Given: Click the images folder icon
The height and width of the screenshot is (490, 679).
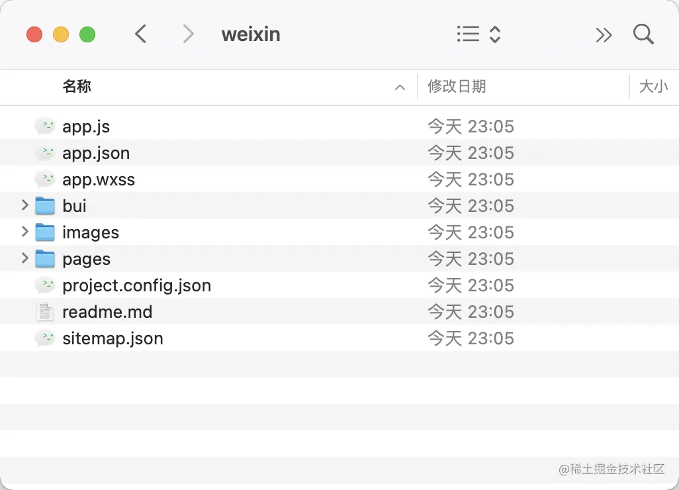Looking at the screenshot, I should [x=44, y=232].
